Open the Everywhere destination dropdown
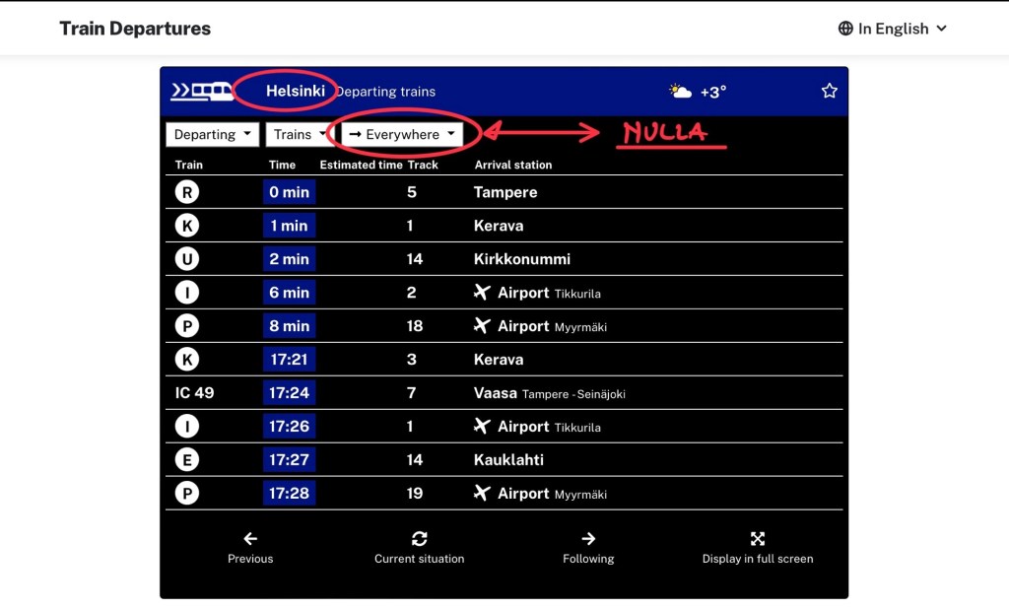The image size is (1009, 609). [402, 135]
